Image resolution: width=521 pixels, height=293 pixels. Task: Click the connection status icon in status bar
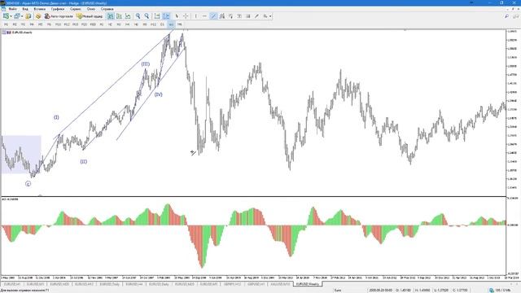tap(492, 291)
